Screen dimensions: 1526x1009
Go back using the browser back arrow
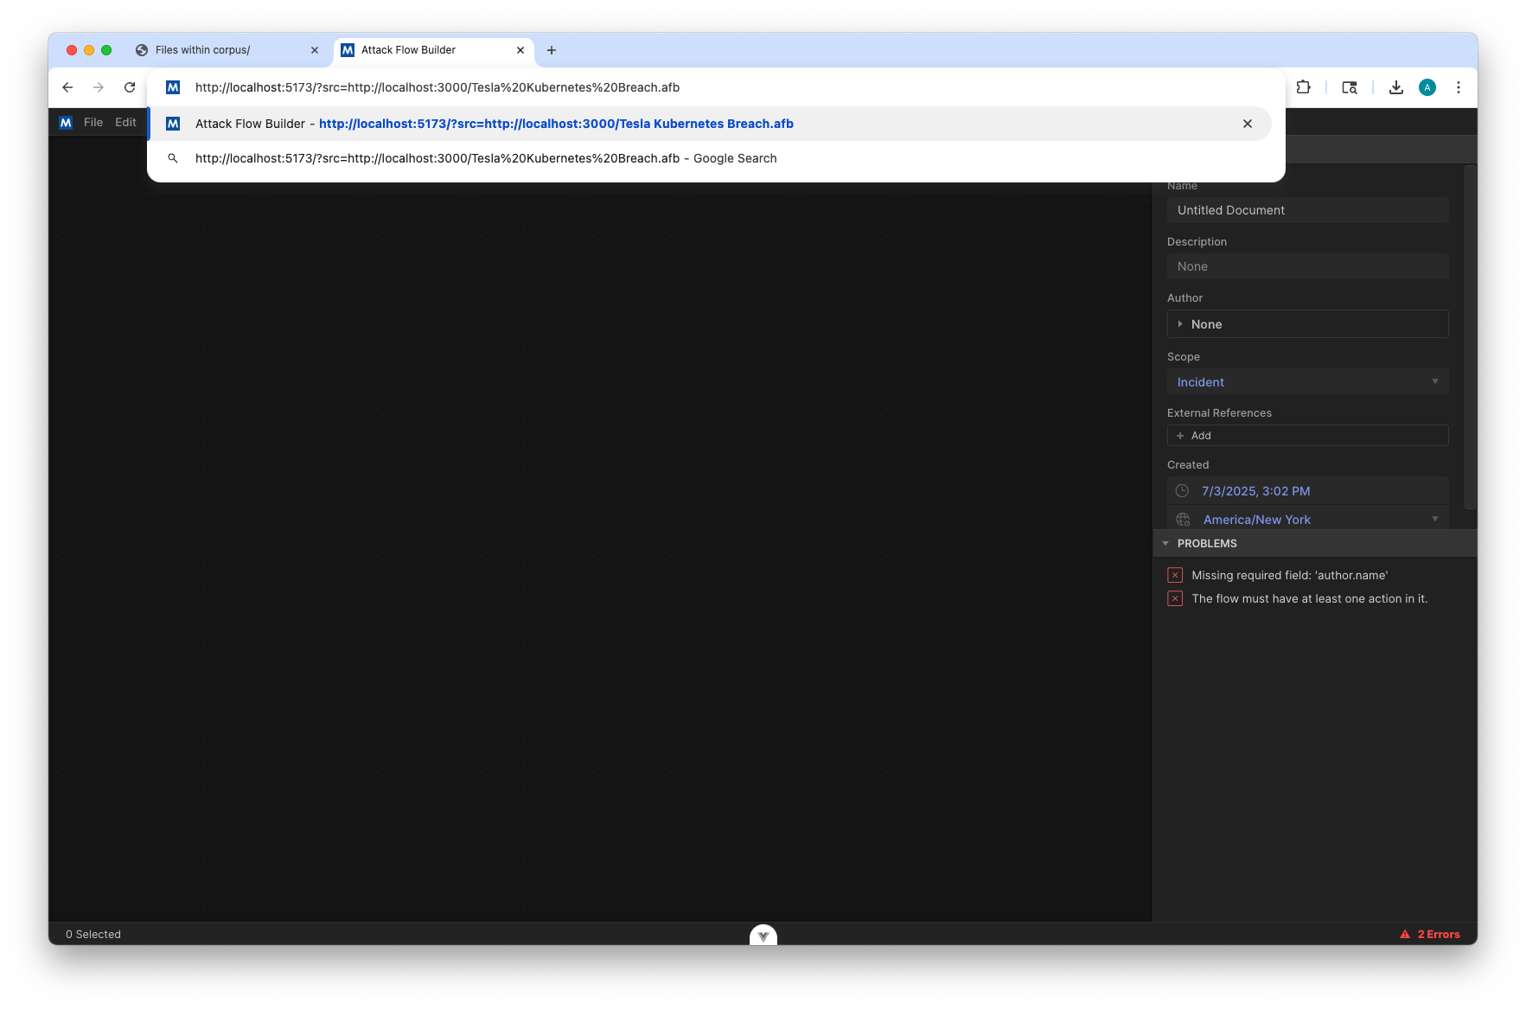pos(67,87)
